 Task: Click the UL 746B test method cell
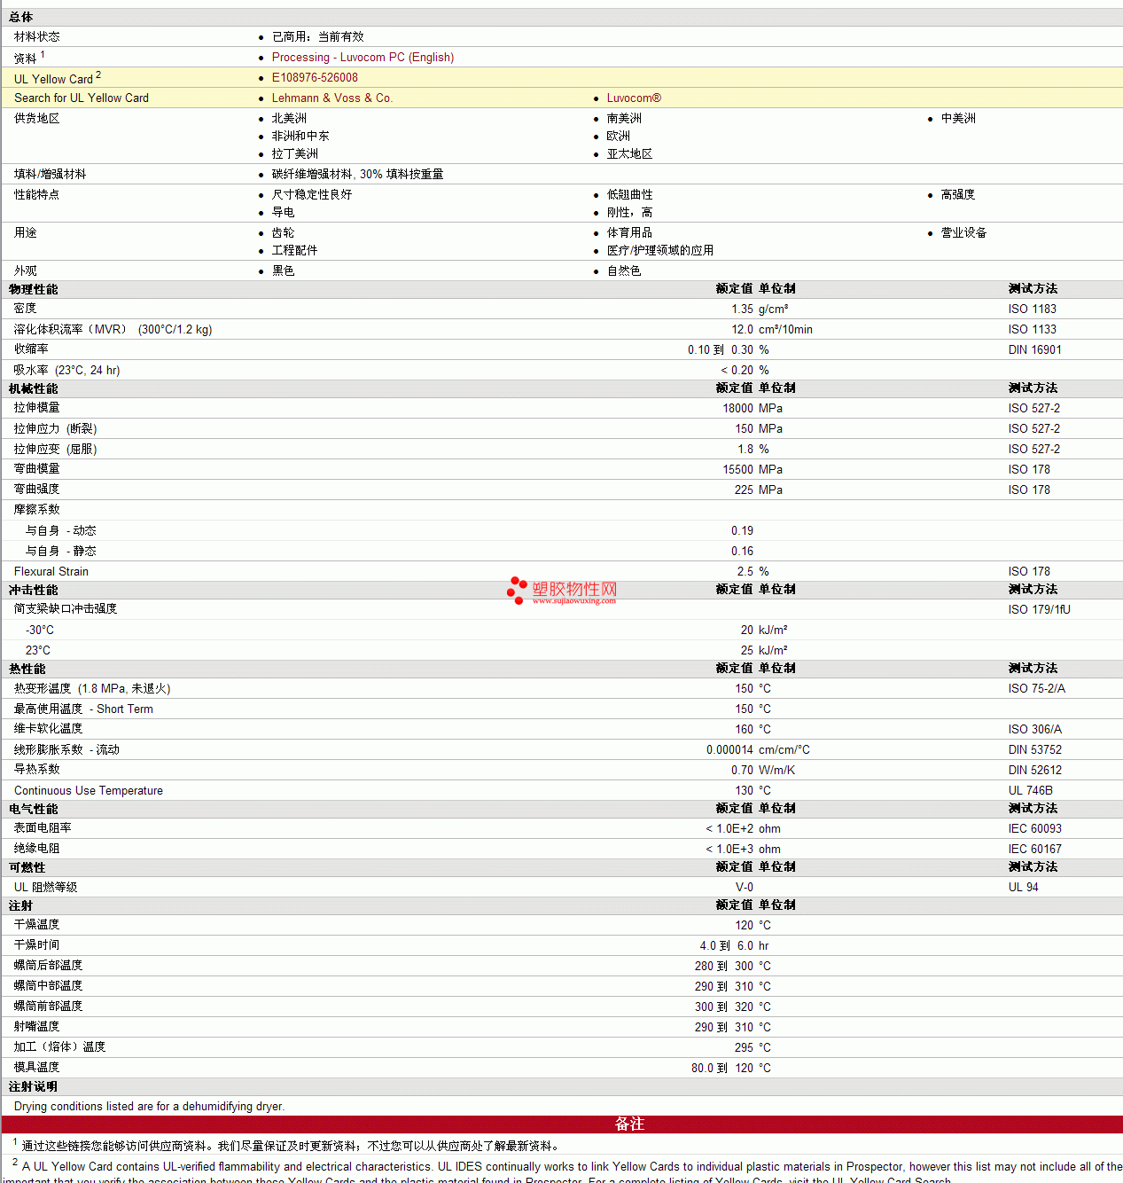[x=1030, y=790]
